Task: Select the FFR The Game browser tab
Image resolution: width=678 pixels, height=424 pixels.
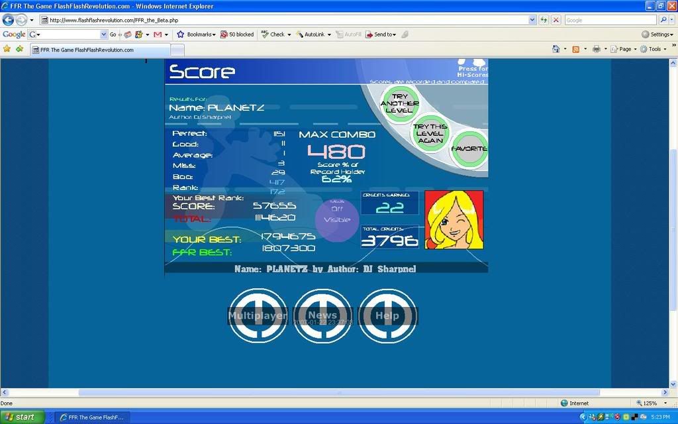Action: click(99, 50)
